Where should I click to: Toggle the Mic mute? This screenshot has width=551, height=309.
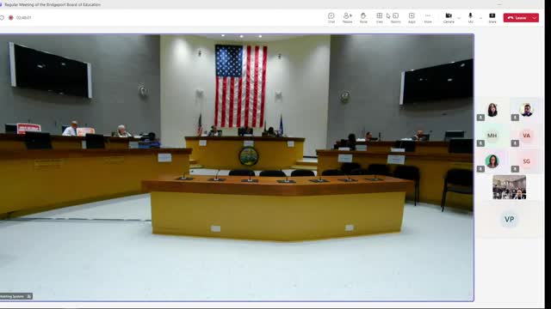point(471,18)
